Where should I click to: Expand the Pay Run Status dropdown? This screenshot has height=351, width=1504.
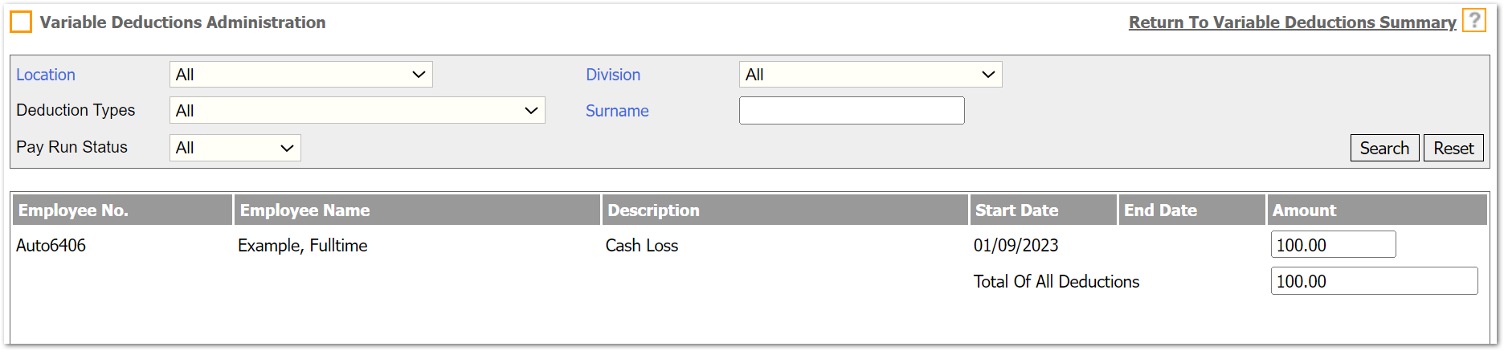coord(235,148)
